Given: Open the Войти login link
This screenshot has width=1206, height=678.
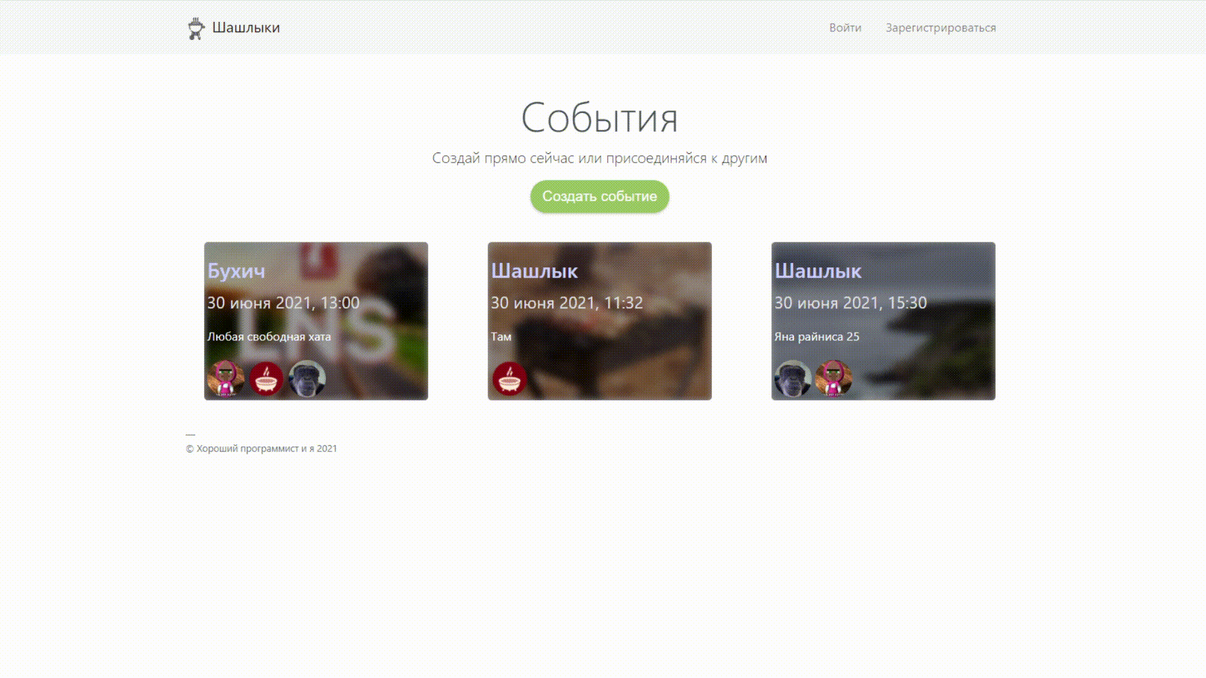Looking at the screenshot, I should point(845,28).
